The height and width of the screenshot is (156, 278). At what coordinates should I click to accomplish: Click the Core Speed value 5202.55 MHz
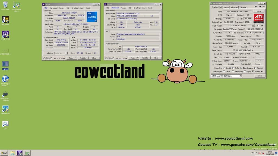(x=61, y=40)
